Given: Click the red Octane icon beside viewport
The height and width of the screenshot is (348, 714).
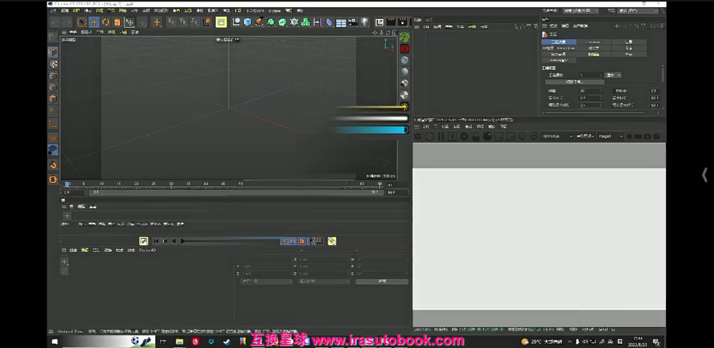Looking at the screenshot, I should pyautogui.click(x=404, y=49).
